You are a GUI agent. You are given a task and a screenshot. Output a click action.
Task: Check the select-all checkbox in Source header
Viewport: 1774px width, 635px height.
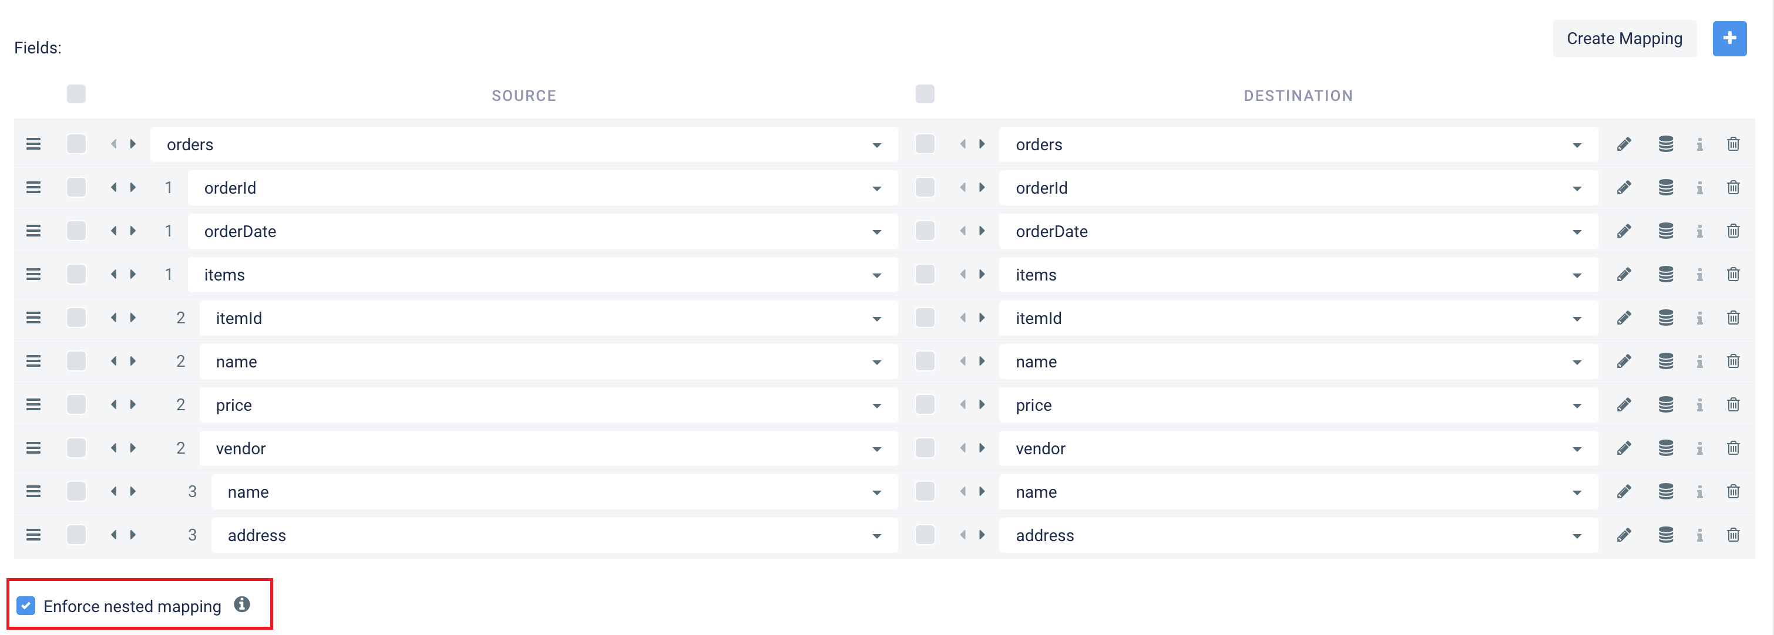(x=76, y=94)
